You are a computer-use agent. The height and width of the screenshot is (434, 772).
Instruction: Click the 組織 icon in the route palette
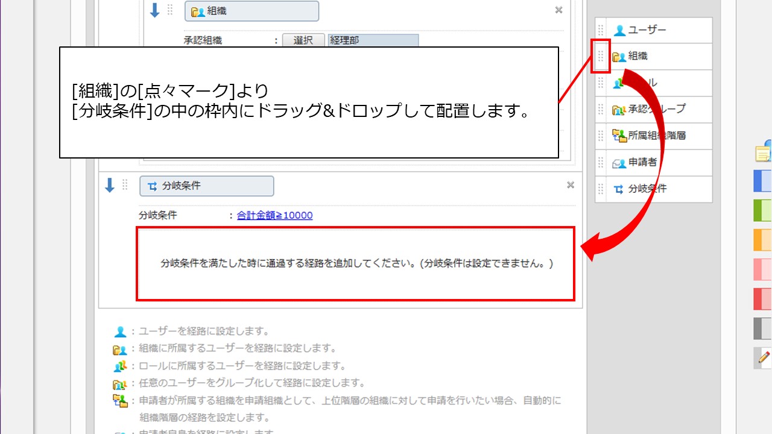pos(619,57)
